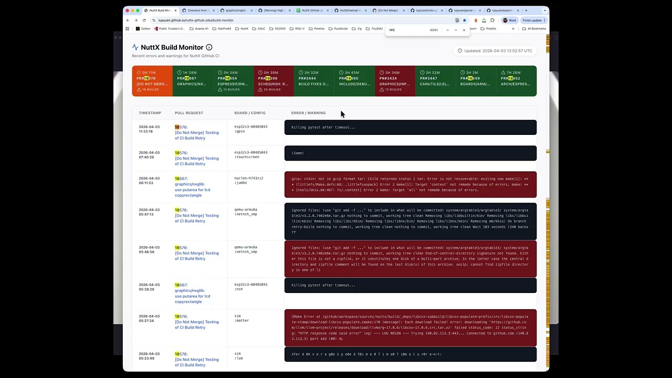Viewport: 672px width, 378px height.
Task: Open the PineVox bookmark folder
Action: (x=317, y=29)
